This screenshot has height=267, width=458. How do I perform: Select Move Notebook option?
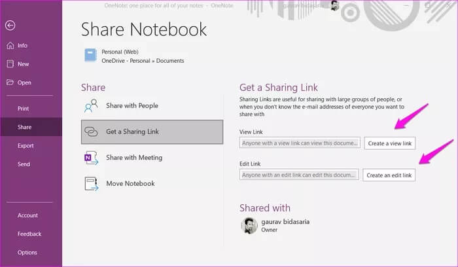(x=152, y=184)
